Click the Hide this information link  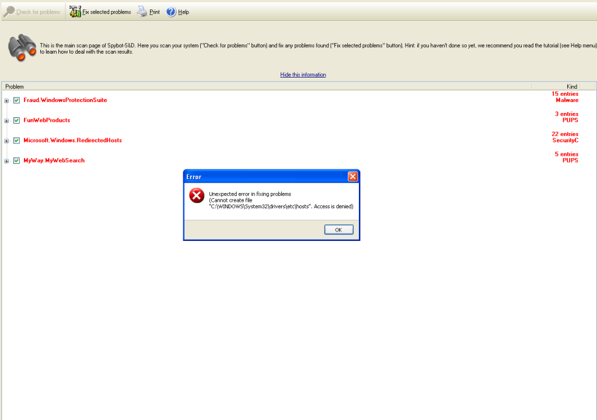303,75
